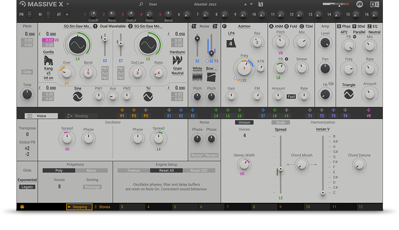Select the Hardsync mode icon

177,61
